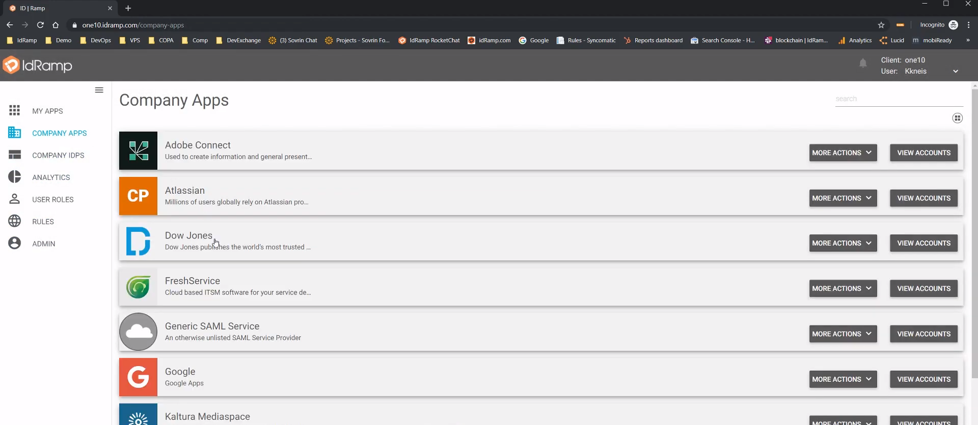
Task: Click the Dow Jones logo
Action: (138, 241)
